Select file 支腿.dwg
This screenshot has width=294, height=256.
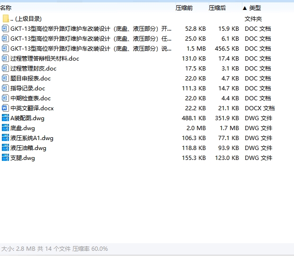(23, 158)
